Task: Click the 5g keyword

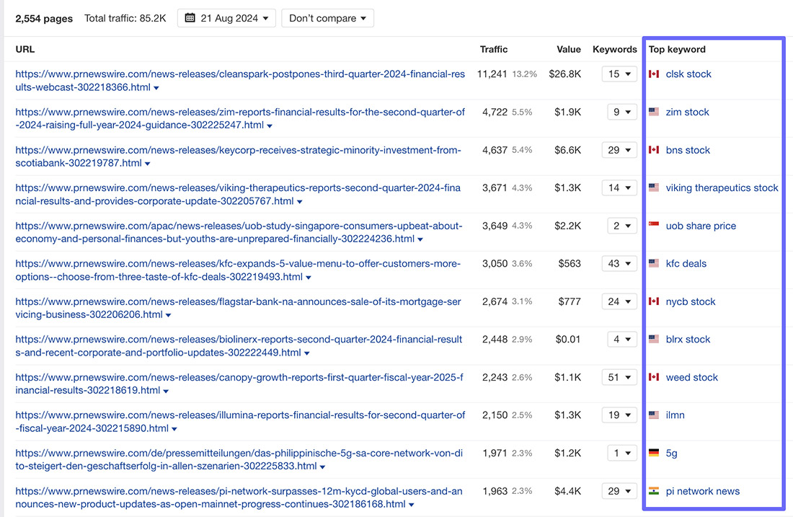Action: tap(671, 454)
